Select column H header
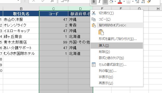The height and width of the screenshot is (93, 162). 155,9
